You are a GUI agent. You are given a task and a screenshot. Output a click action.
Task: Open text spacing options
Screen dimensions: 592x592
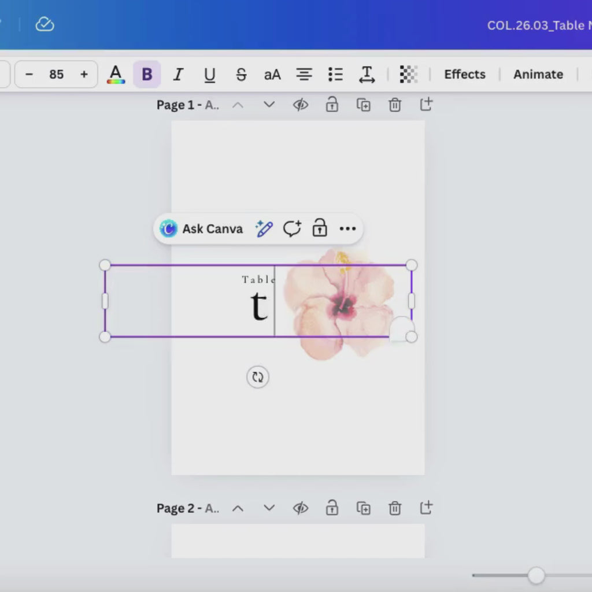(367, 75)
